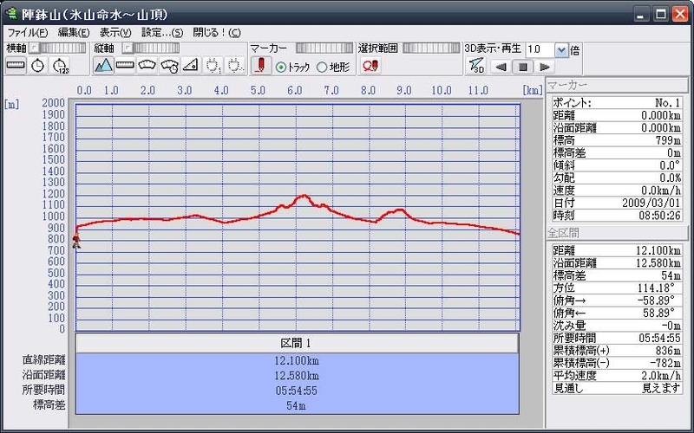Image resolution: width=694 pixels, height=433 pixels.
Task: Click the second dotted plug icon
Action: pyautogui.click(x=235, y=66)
